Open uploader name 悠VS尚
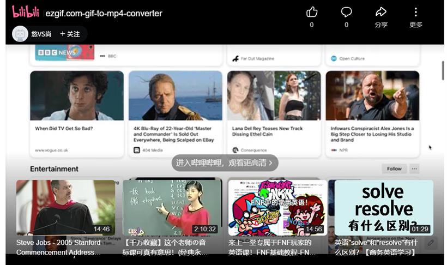 coord(41,34)
